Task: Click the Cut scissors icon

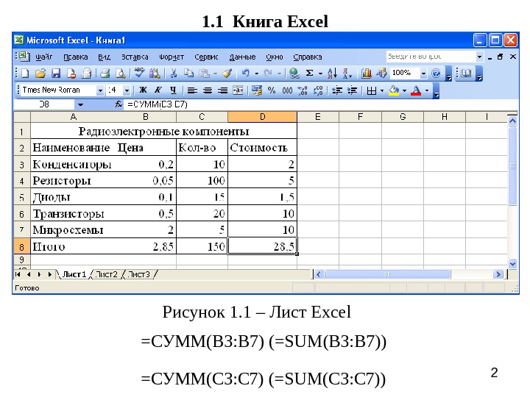Action: (x=174, y=74)
